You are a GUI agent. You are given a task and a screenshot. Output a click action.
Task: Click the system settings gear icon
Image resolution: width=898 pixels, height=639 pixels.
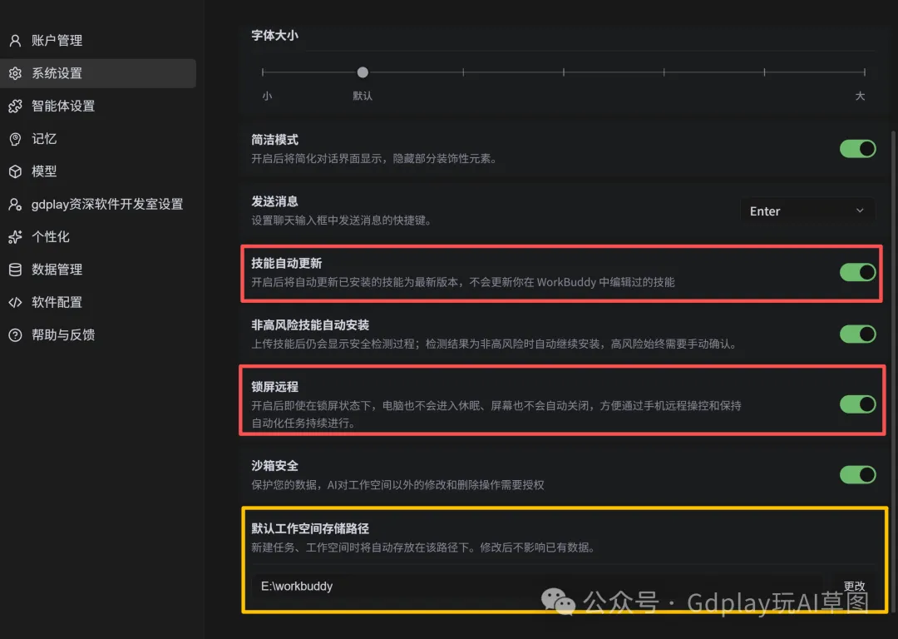[16, 73]
